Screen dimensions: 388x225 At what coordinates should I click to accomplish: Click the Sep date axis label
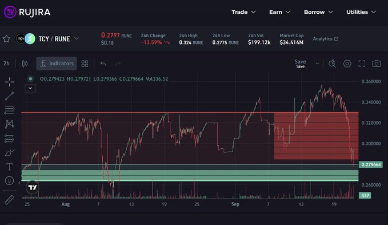[235, 204]
